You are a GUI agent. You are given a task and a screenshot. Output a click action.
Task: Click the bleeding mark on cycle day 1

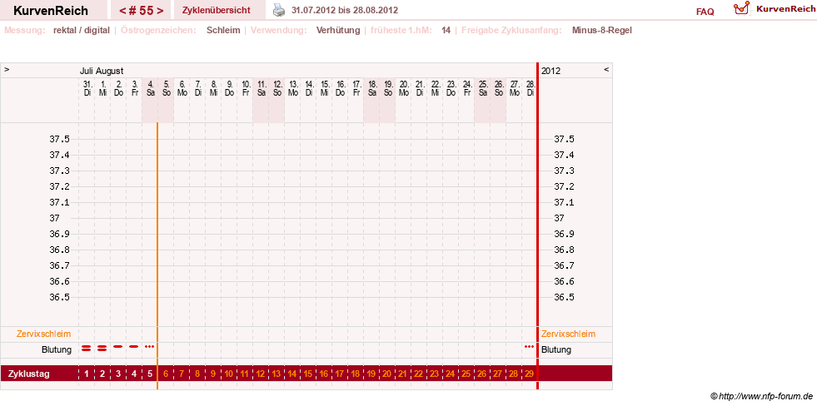click(x=87, y=349)
